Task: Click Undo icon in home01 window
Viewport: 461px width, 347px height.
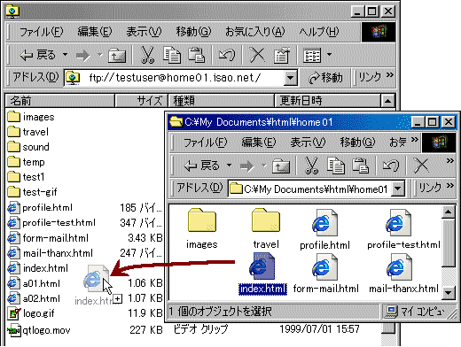Action: pos(391,166)
